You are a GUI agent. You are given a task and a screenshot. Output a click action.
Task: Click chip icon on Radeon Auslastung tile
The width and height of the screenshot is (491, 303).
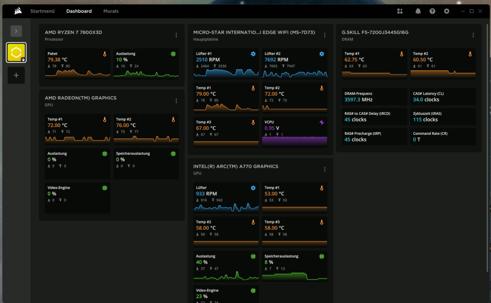104,154
